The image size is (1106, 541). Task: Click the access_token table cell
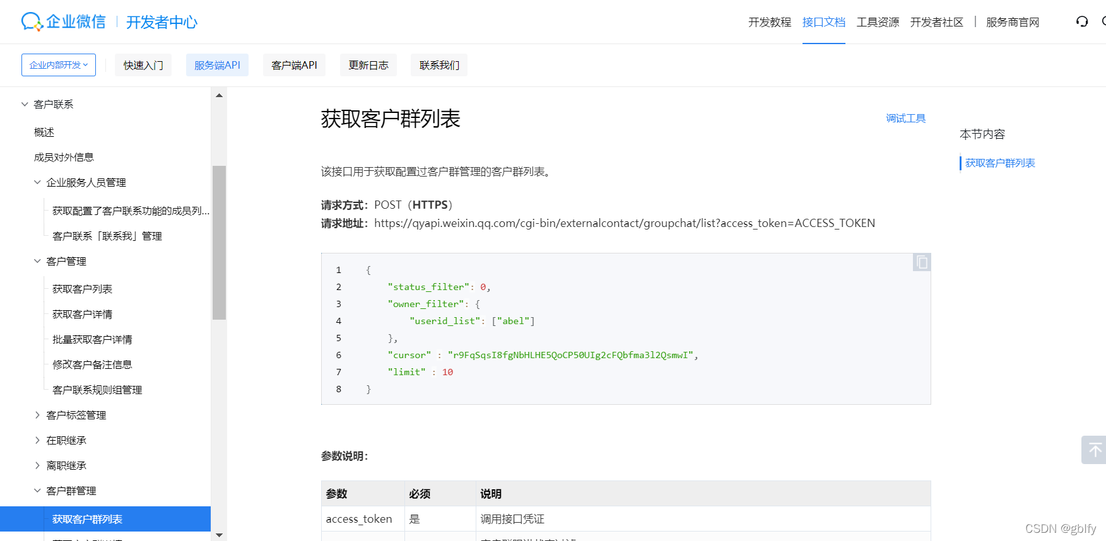pos(363,519)
